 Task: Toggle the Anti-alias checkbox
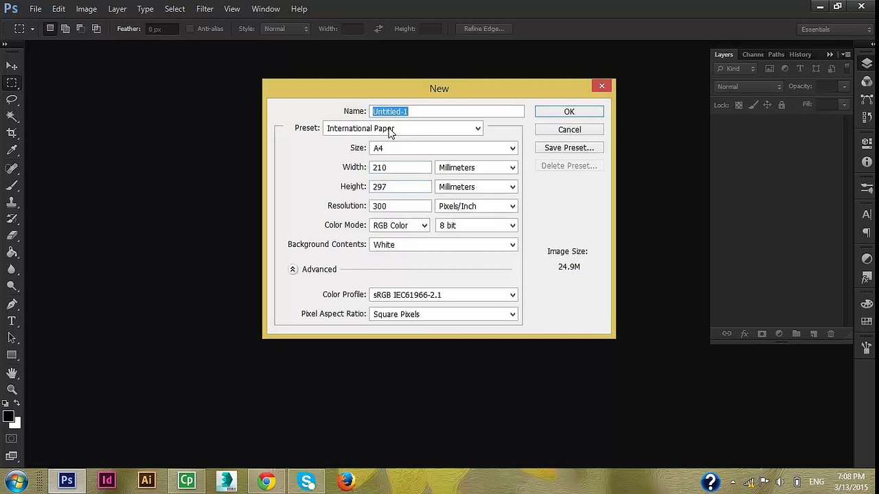190,29
